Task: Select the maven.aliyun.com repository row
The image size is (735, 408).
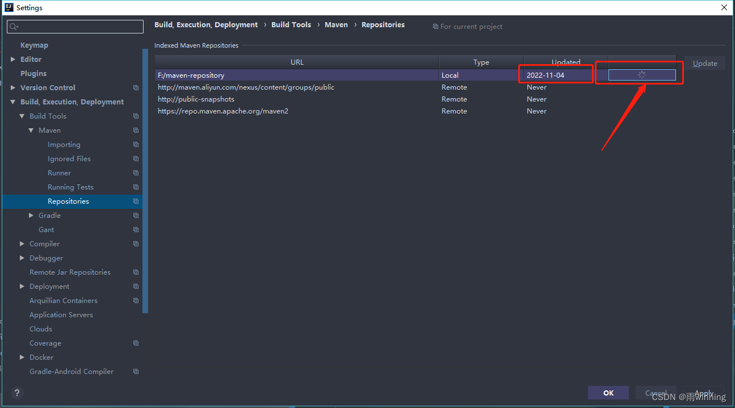Action: click(x=415, y=87)
